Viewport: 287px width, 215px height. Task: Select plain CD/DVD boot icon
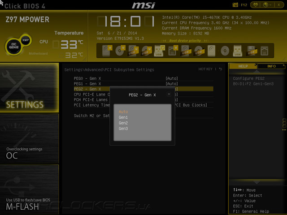[x=225, y=51]
